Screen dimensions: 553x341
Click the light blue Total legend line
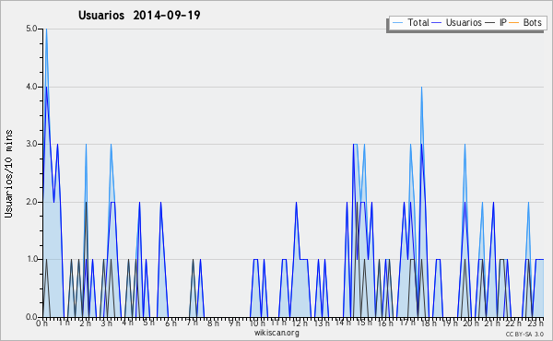(x=397, y=22)
